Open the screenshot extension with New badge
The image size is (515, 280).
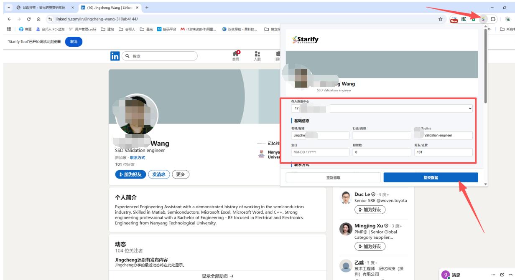[x=454, y=19]
